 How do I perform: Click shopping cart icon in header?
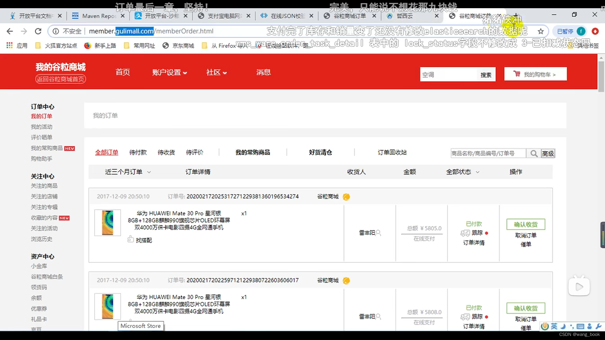(x=517, y=74)
